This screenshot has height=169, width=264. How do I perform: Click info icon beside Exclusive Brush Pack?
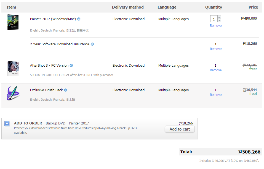coord(66,90)
